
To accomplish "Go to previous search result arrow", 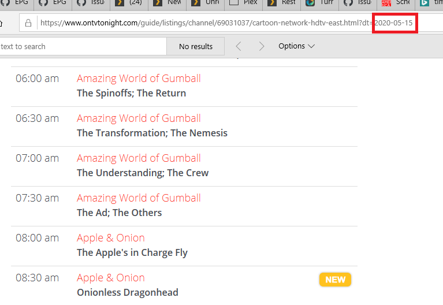I will tap(239, 46).
